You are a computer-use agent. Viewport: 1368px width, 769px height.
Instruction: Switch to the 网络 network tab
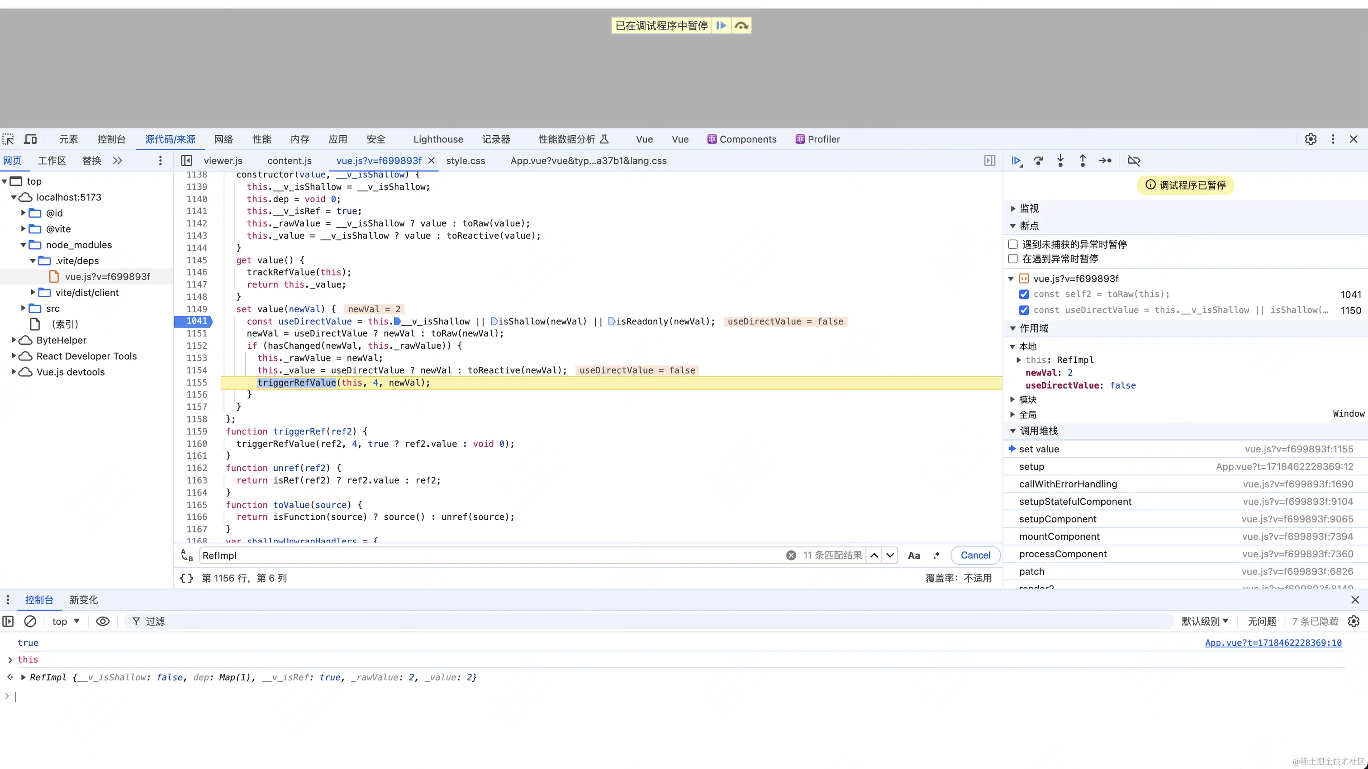pyautogui.click(x=223, y=139)
